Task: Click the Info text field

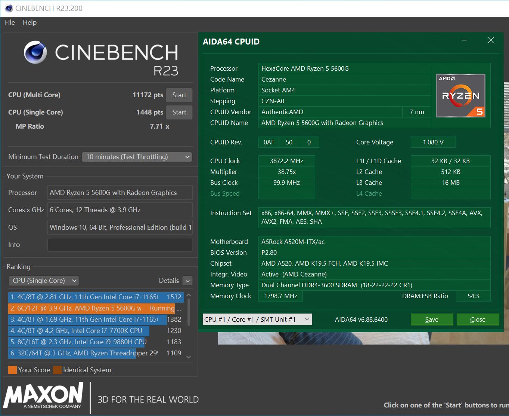Action: click(x=120, y=245)
